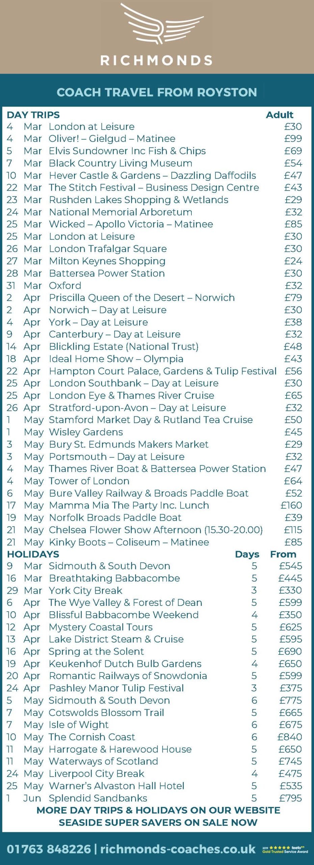Click the RICHMONDS brand name text
The height and width of the screenshot is (865, 314).
(x=156, y=60)
